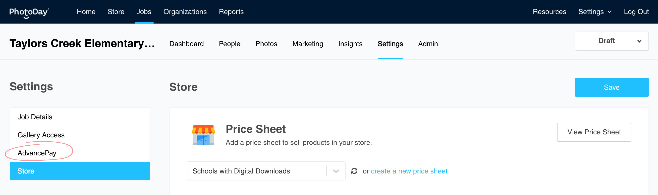Click the refresh price sheets icon
The height and width of the screenshot is (195, 658).
pos(354,171)
